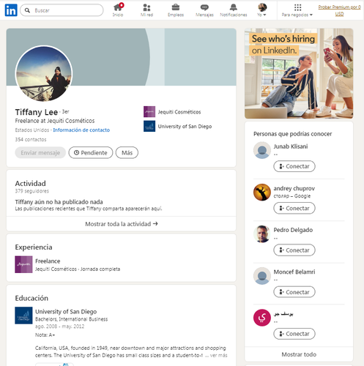Click Junab Klisani name
The image size is (364, 366).
click(291, 146)
